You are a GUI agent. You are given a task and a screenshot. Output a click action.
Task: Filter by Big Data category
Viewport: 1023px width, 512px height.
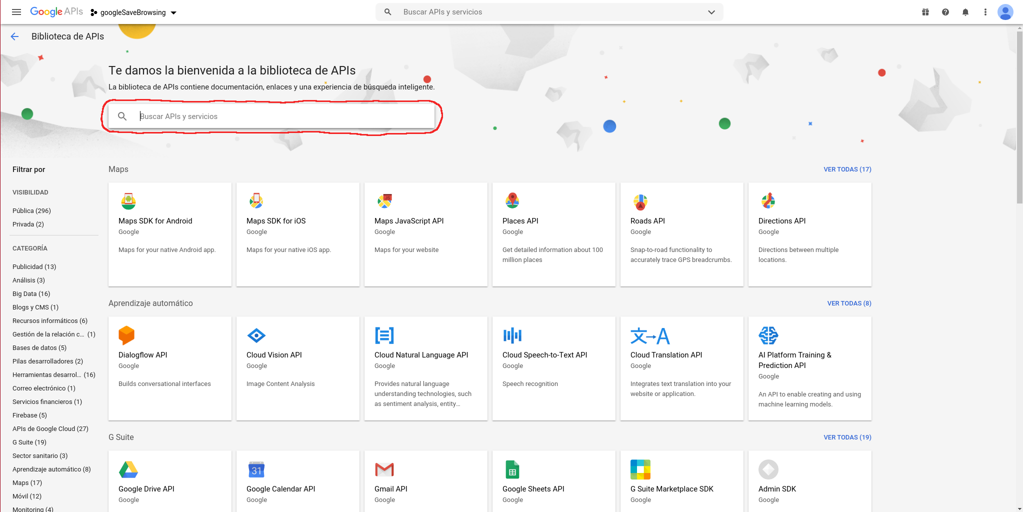(x=31, y=293)
